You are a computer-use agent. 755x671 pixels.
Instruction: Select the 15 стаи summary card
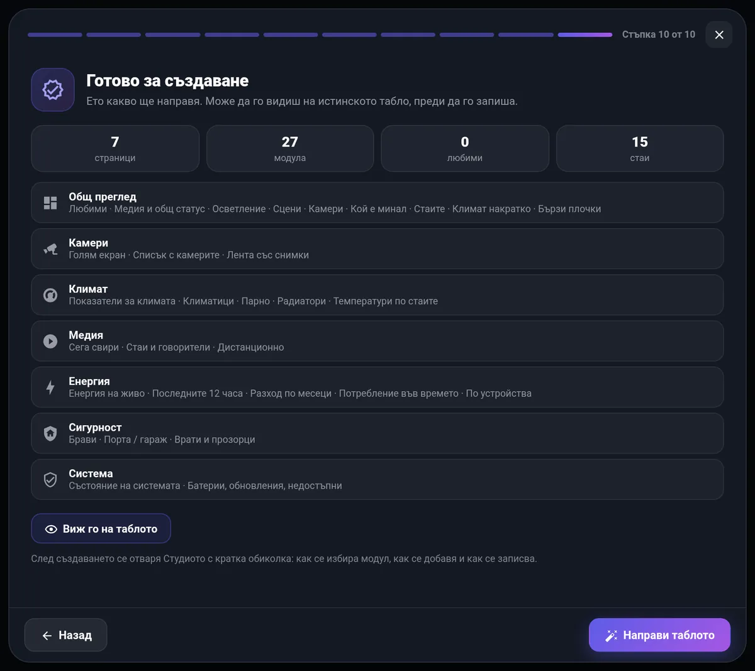click(x=640, y=148)
